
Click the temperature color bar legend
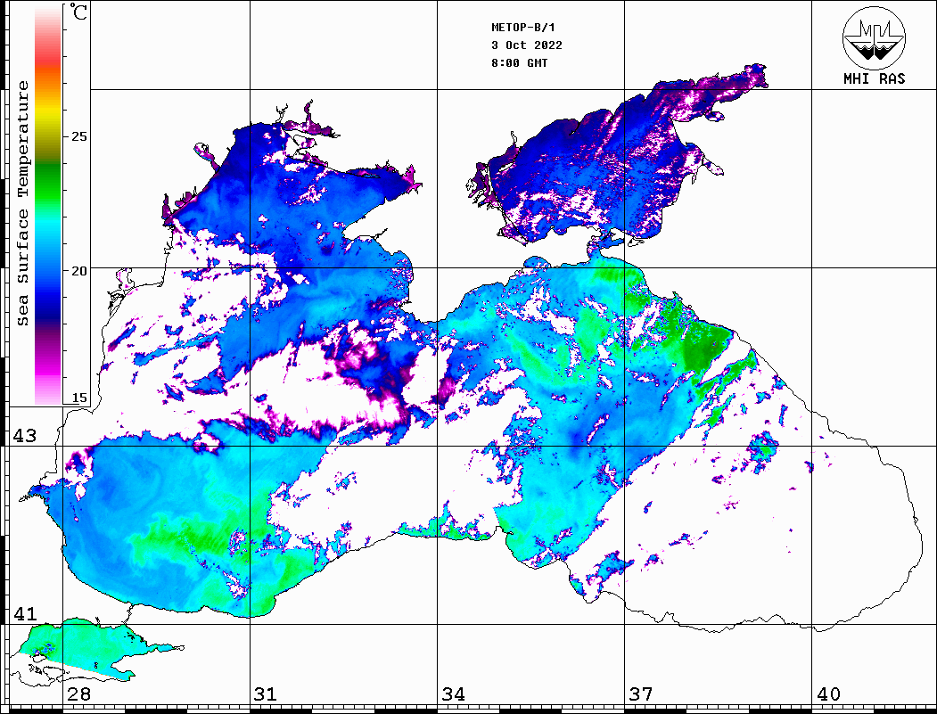coord(48,205)
